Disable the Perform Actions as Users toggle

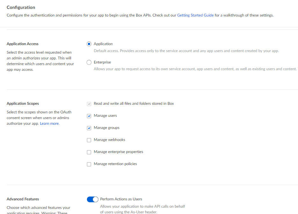coord(92,199)
